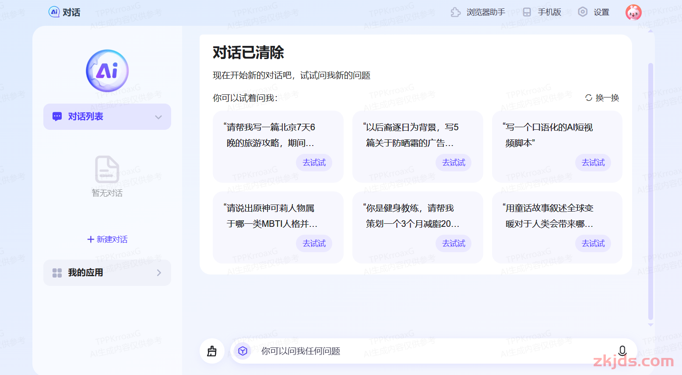Click 去试试 for 童话故事全球变暖 prompt
The image size is (682, 375).
[x=593, y=243]
